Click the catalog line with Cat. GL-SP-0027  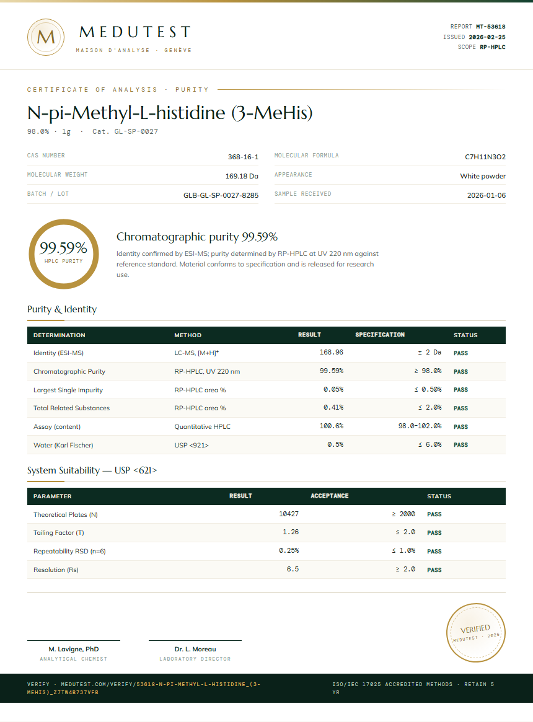[x=92, y=131]
